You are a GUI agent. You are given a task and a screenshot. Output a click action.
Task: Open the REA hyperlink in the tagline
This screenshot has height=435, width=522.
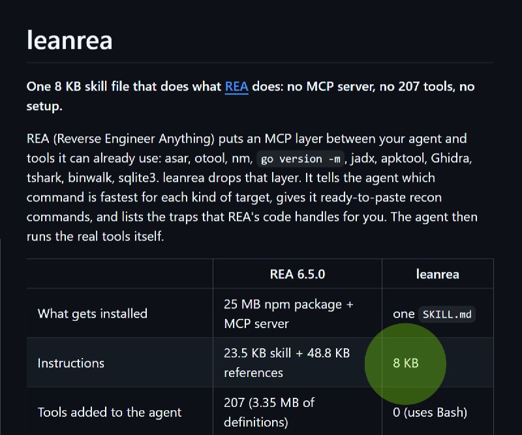[x=236, y=87]
